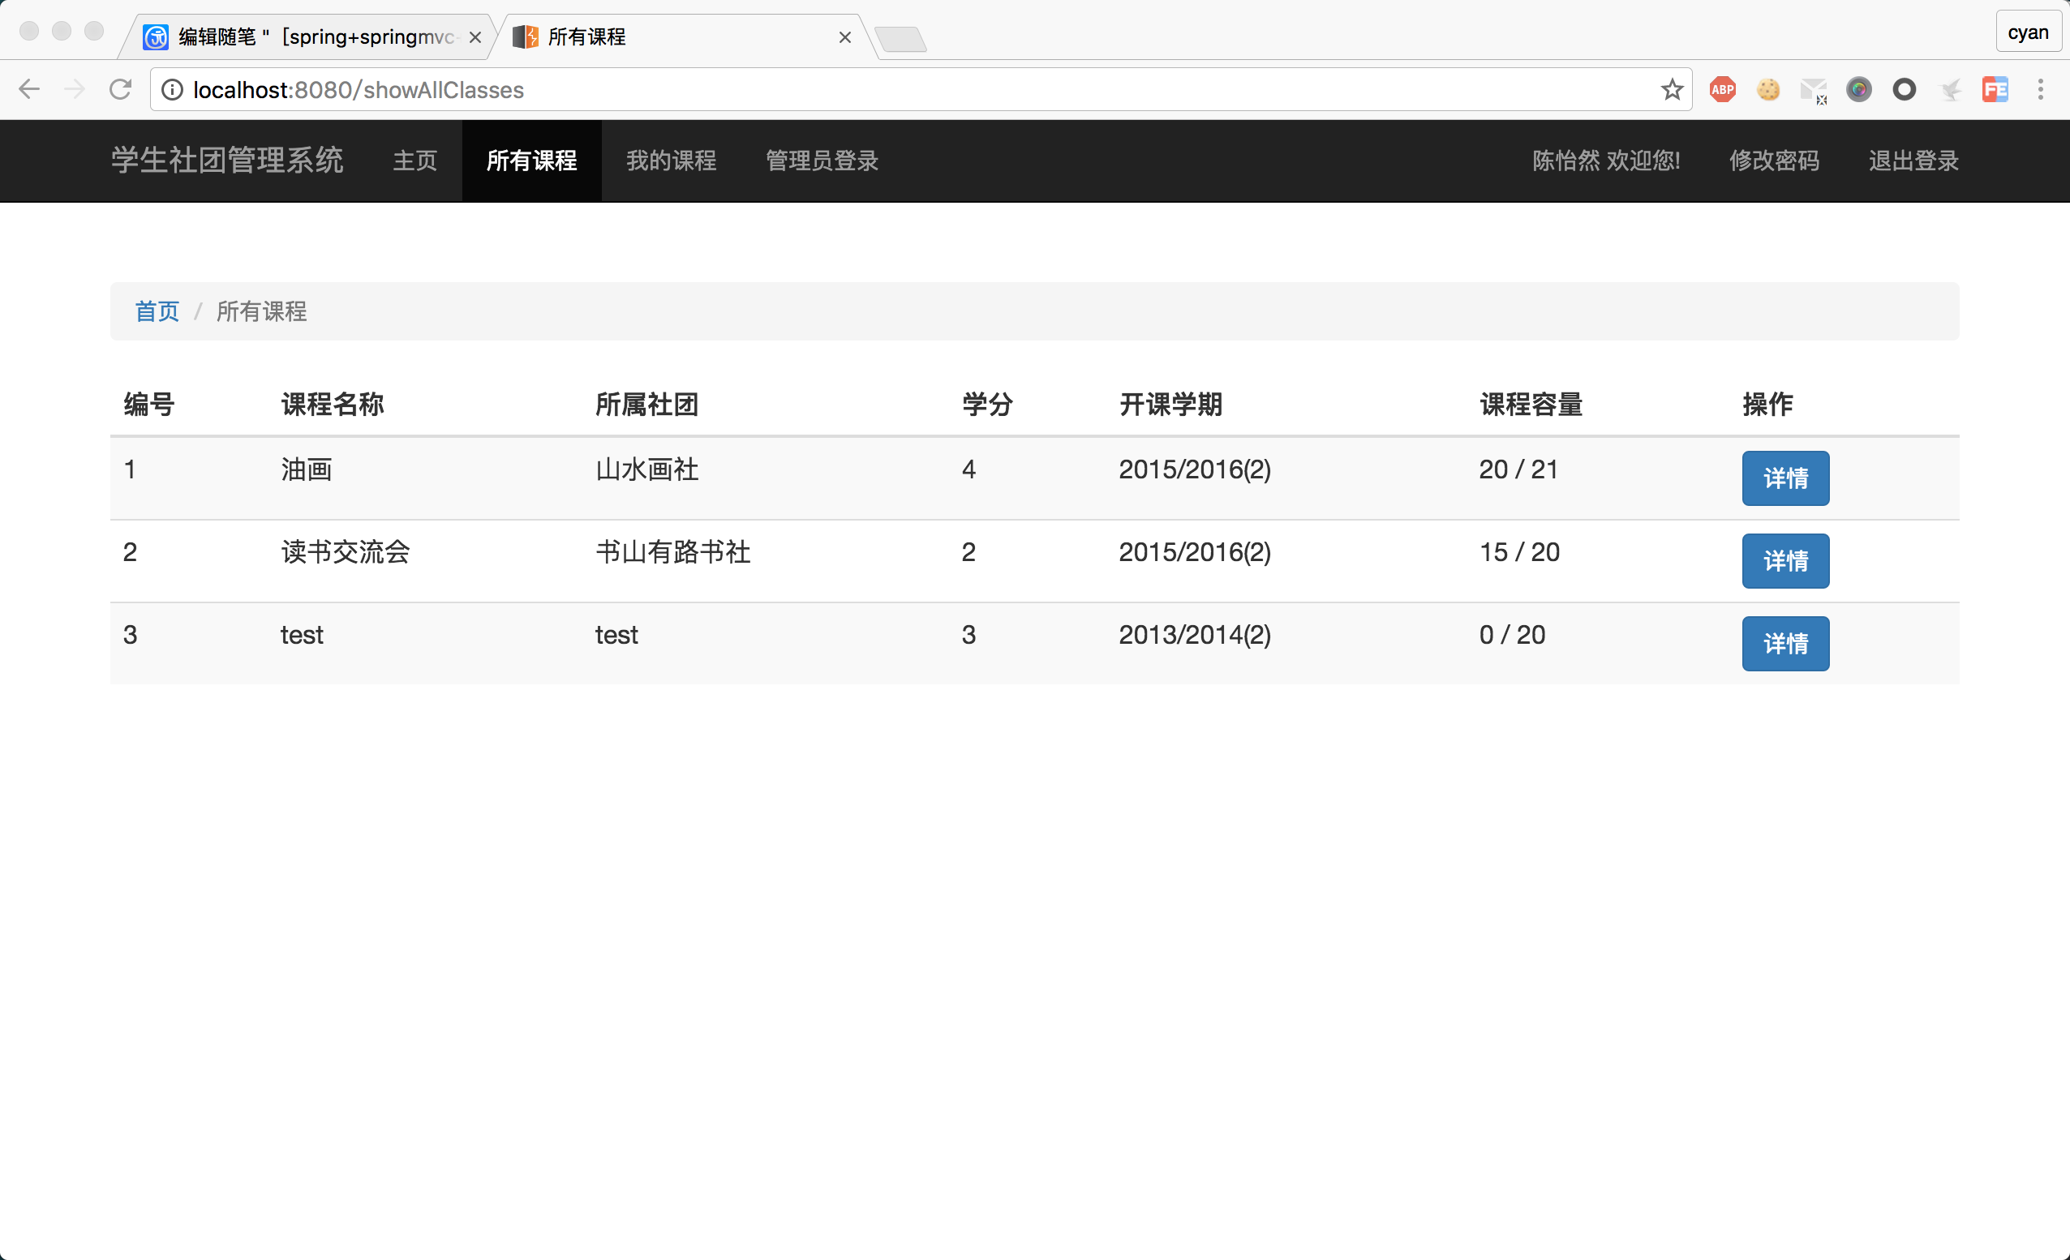
Task: Open the Adblock Plus extension
Action: [1722, 89]
